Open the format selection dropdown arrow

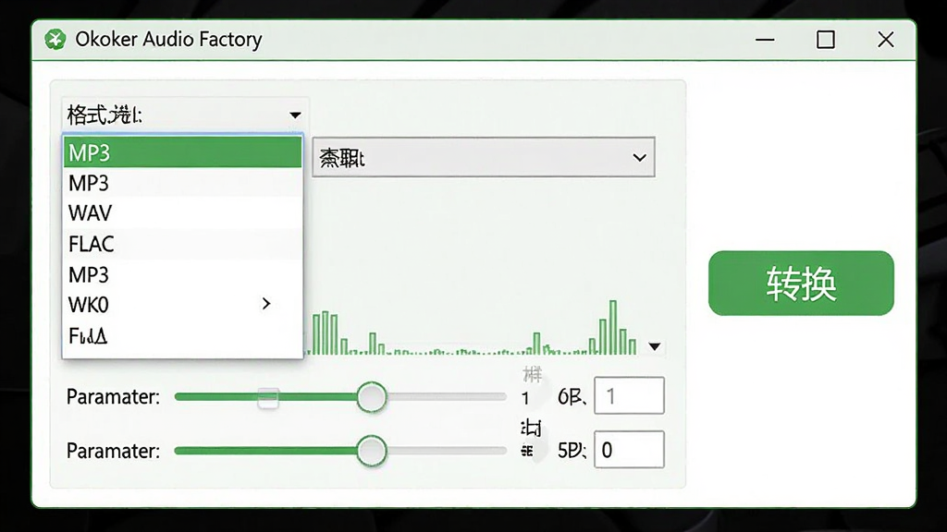coord(295,115)
